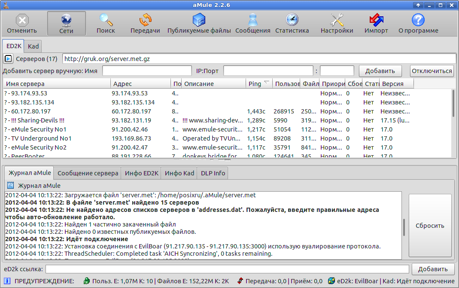The width and height of the screenshot is (459, 288).
Task: Sort by the Версия column header
Action: pos(396,84)
